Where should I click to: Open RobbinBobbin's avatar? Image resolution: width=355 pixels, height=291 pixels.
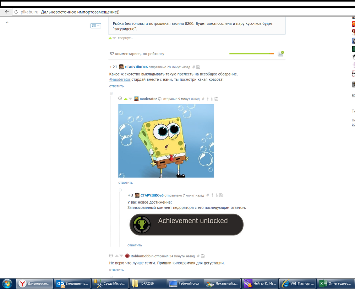127,256
